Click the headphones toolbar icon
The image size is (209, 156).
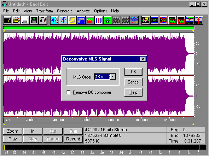pos(43,21)
